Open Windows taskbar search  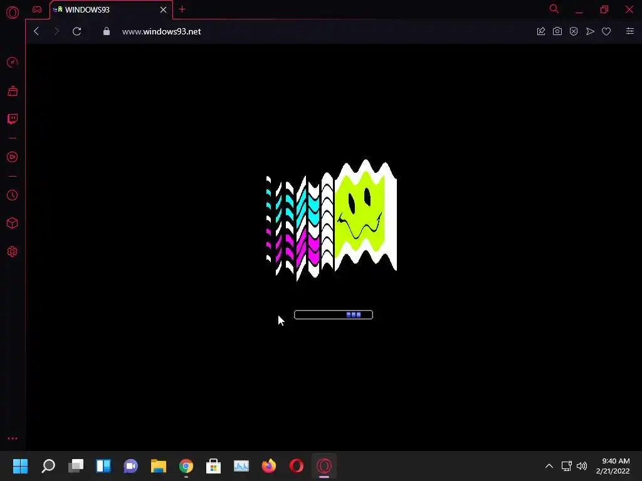(x=48, y=466)
